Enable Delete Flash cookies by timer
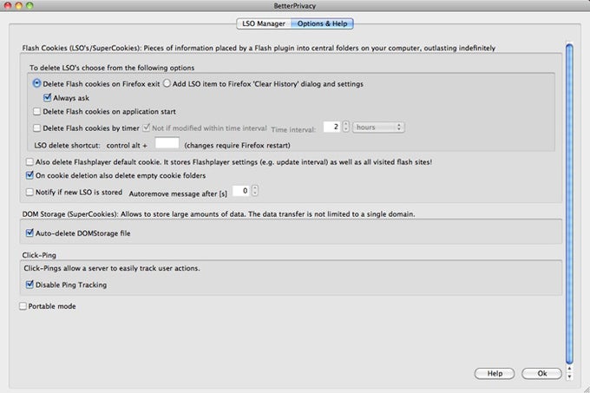 [x=36, y=128]
